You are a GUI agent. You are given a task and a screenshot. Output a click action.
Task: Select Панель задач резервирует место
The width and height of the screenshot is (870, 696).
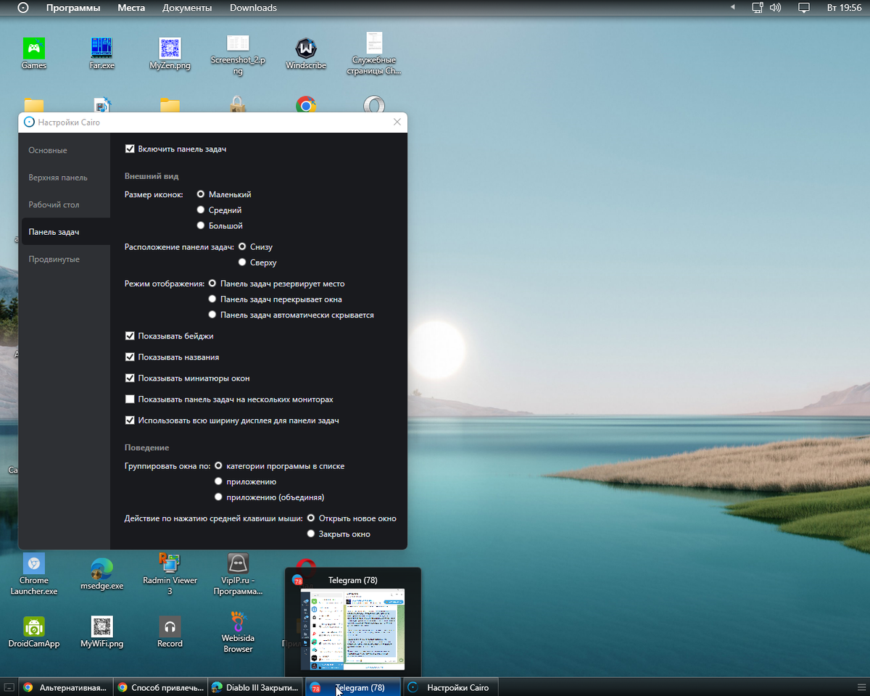[x=212, y=283]
